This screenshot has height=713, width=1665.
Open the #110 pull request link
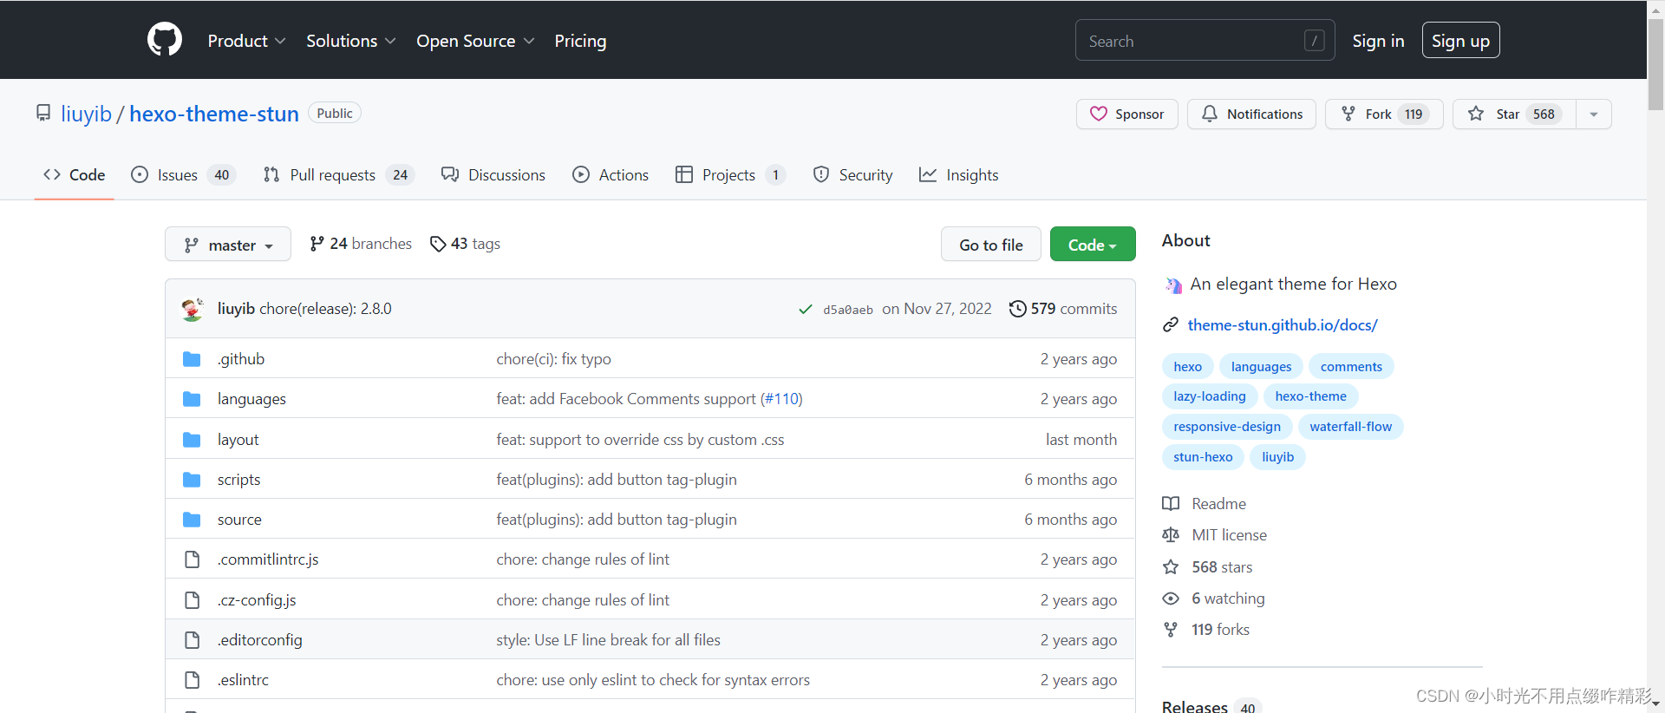781,399
